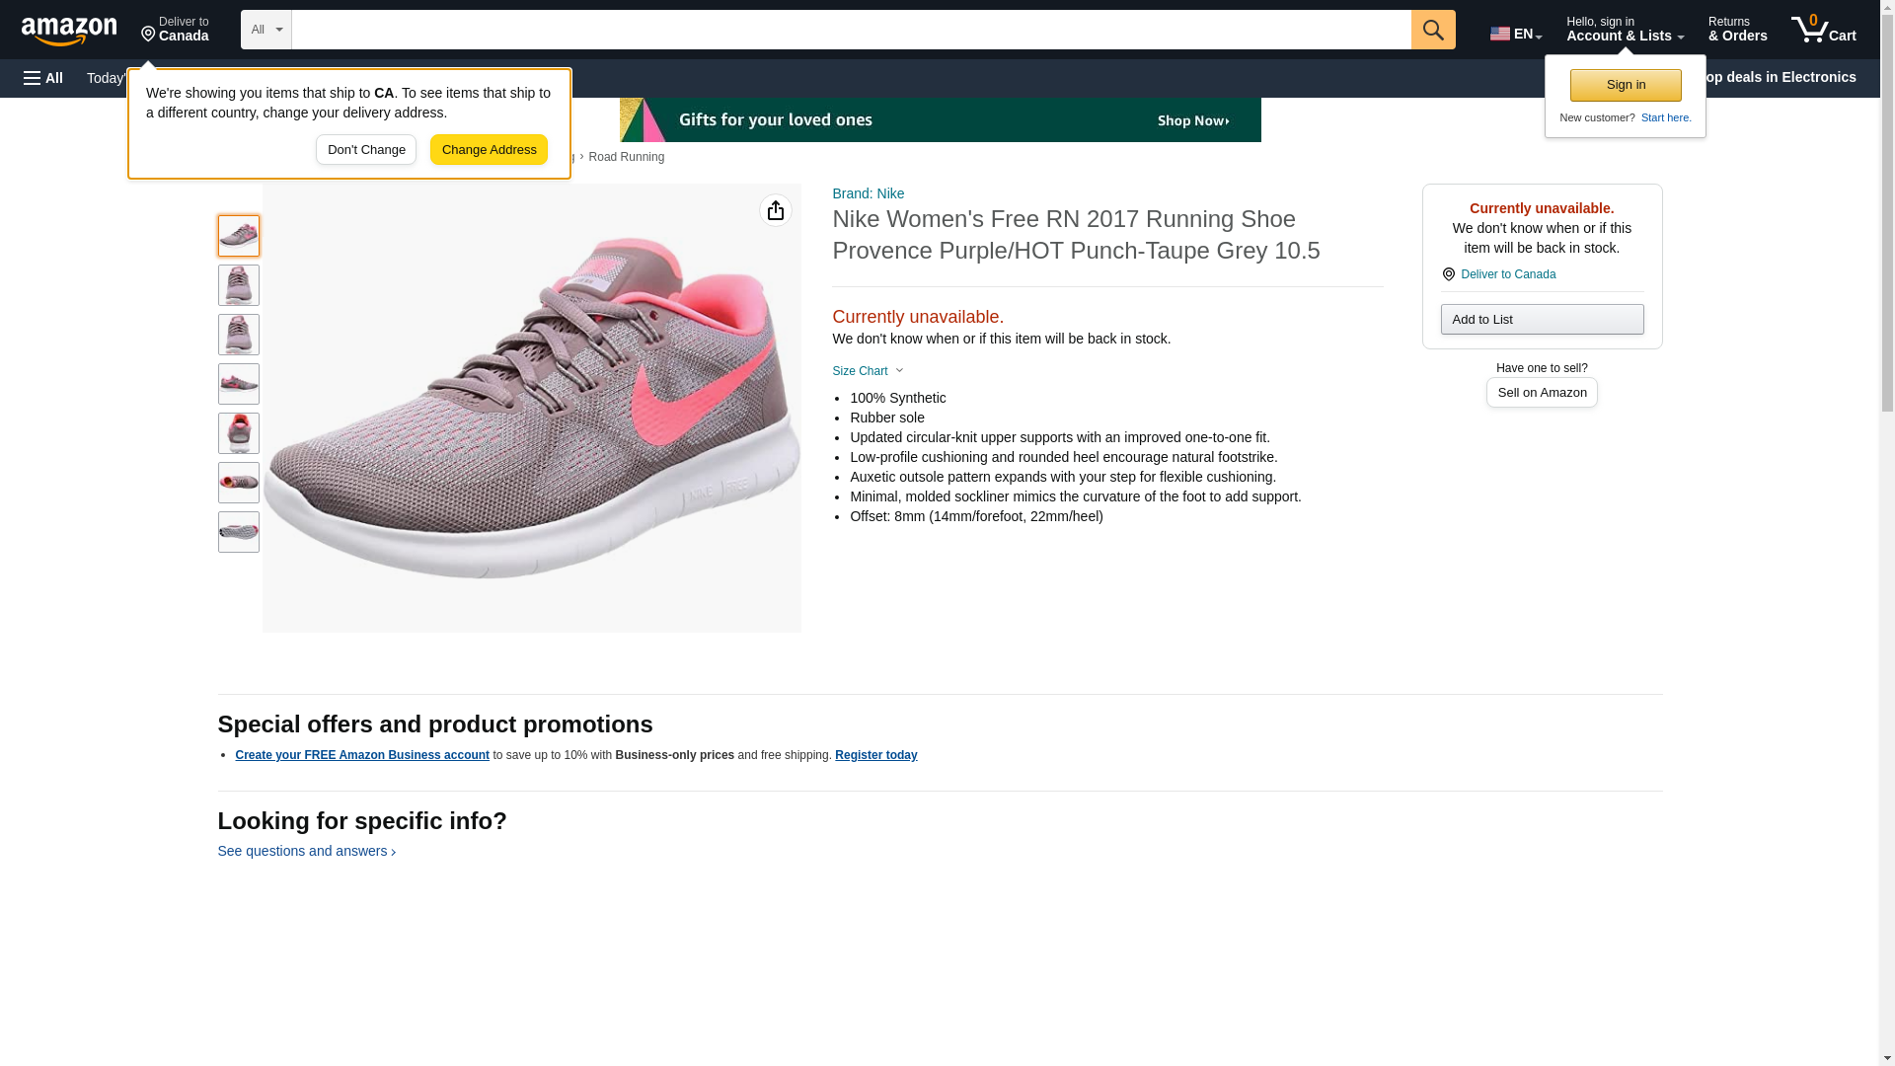Click the share icon on product image

(776, 210)
